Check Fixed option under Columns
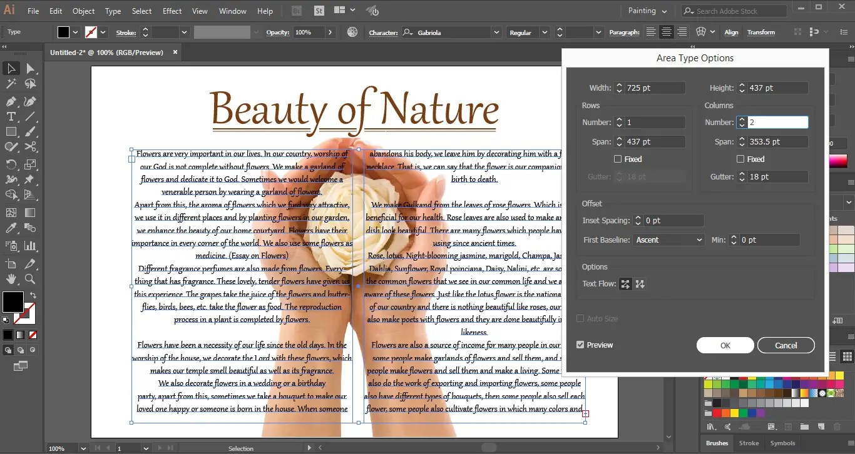855x454 pixels. point(740,159)
